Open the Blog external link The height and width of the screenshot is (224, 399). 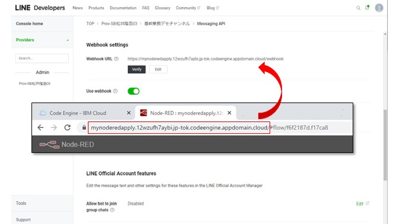[213, 8]
